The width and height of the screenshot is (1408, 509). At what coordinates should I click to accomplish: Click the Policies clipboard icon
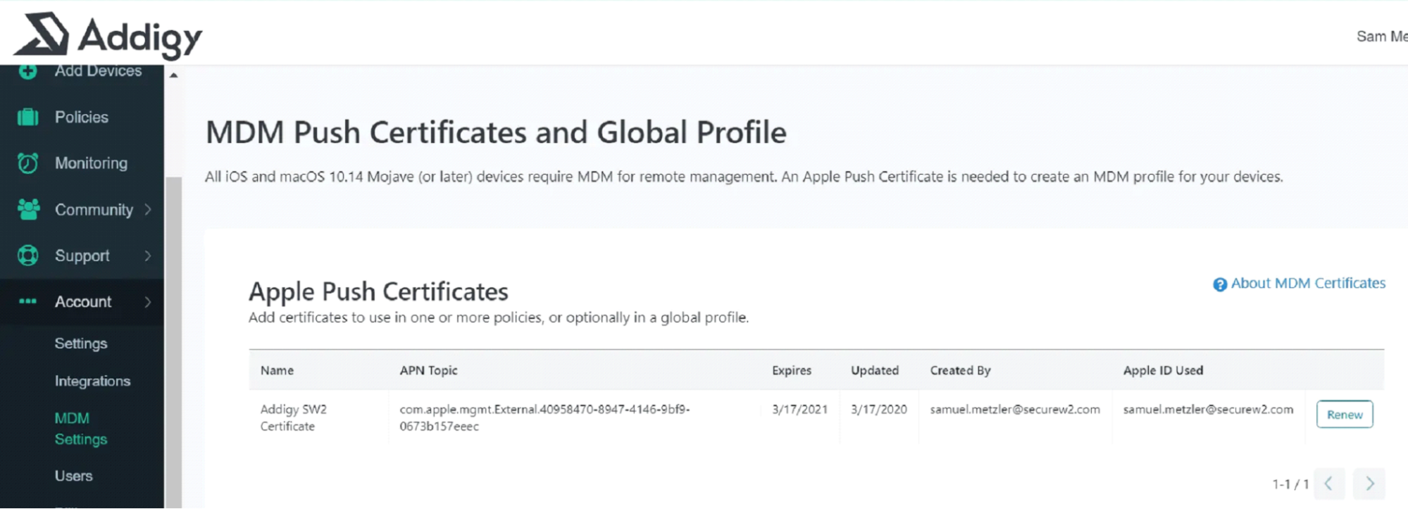[27, 117]
